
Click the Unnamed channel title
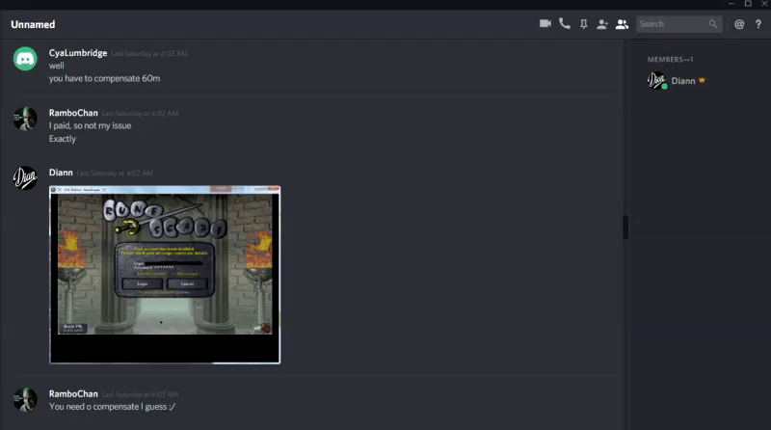pos(33,24)
